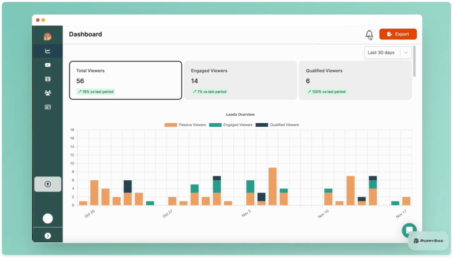Minimize the window with yellow button

tap(44, 20)
